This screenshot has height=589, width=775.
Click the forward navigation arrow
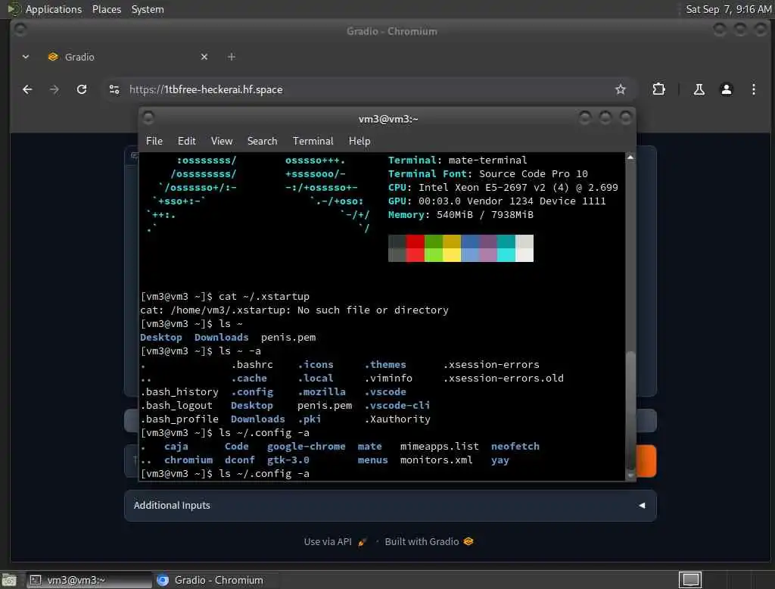pyautogui.click(x=54, y=89)
